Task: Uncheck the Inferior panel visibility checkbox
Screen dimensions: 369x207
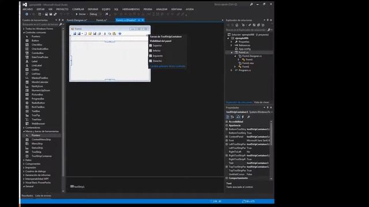Action: (x=150, y=51)
